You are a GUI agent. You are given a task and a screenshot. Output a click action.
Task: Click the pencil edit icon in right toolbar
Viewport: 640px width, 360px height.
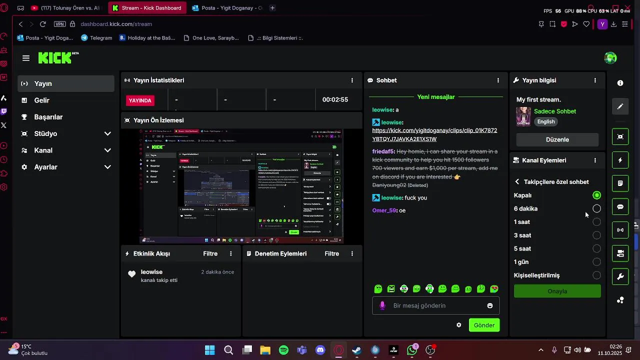(620, 106)
